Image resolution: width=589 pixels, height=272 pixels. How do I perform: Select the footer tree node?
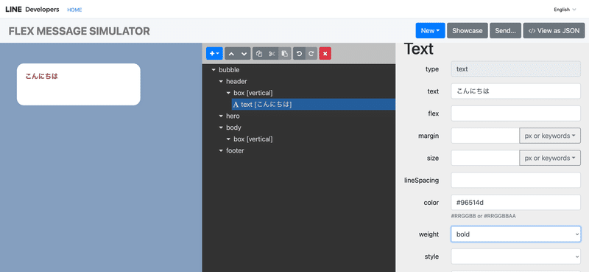pyautogui.click(x=235, y=150)
